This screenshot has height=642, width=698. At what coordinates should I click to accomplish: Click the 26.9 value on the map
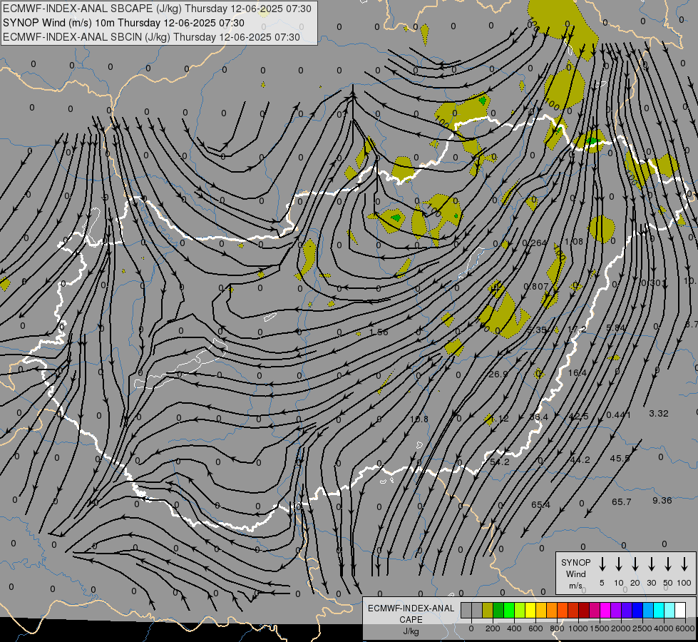[498, 374]
